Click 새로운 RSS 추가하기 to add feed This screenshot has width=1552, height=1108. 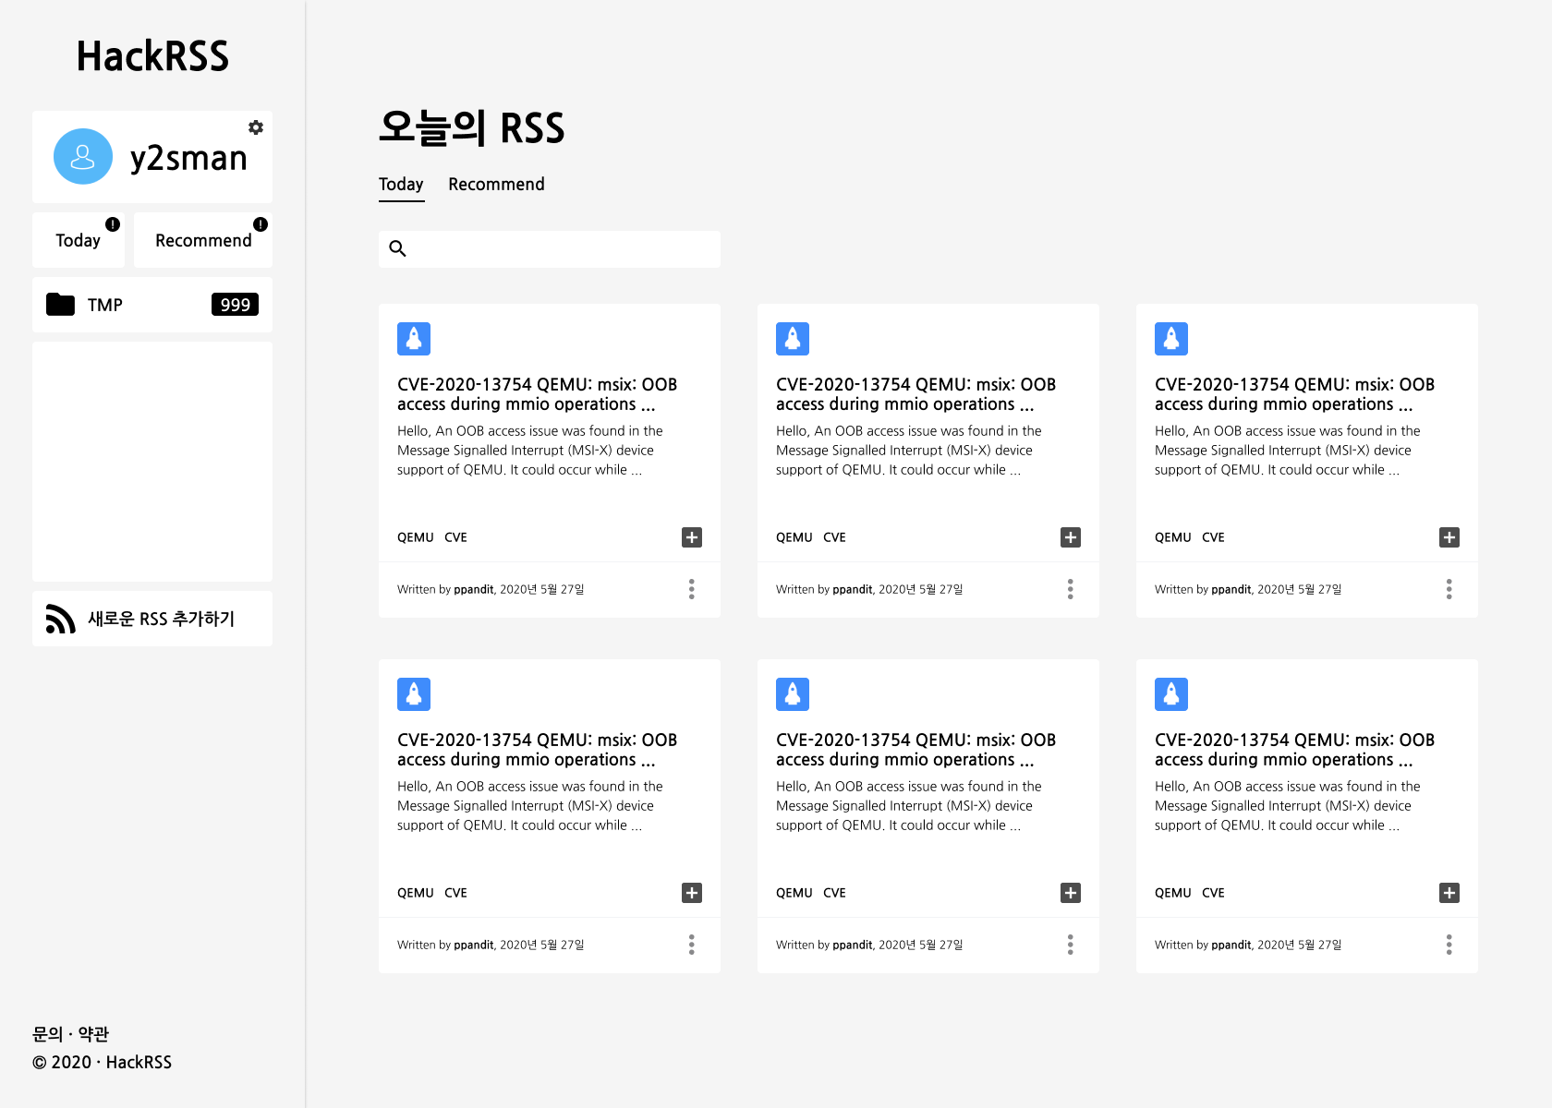(x=152, y=619)
